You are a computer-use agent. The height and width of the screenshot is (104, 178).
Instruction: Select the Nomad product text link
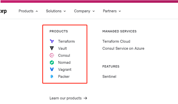coord(64,62)
